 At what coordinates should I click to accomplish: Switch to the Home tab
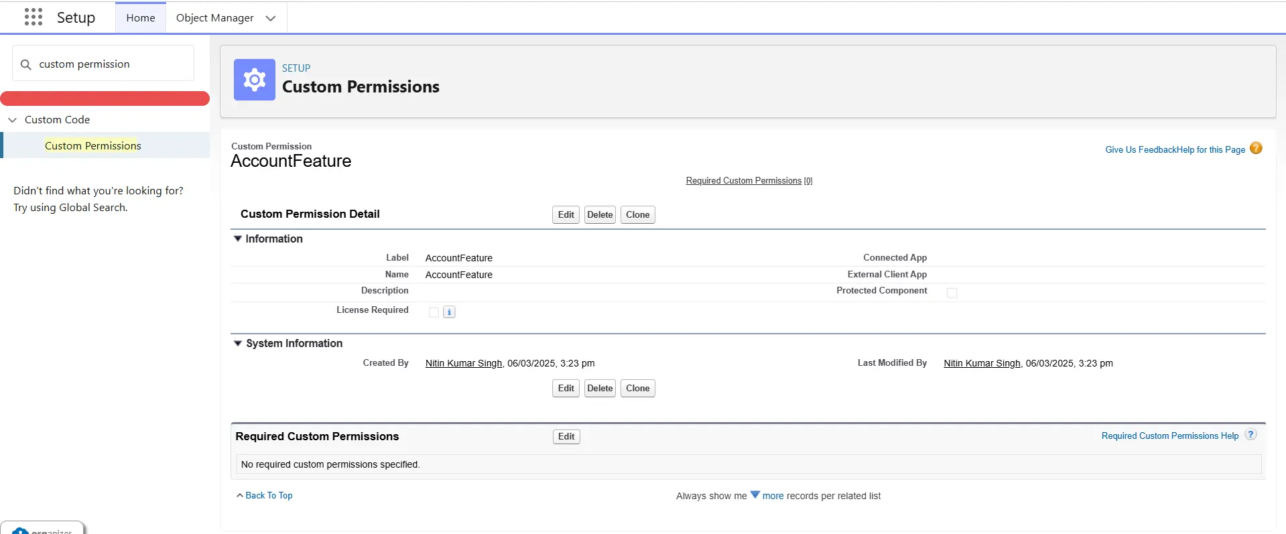coord(141,17)
